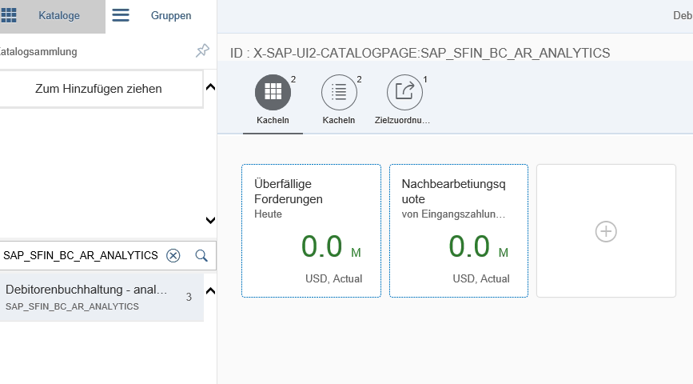This screenshot has height=384, width=693.
Task: Clear the search text with X icon
Action: [173, 255]
